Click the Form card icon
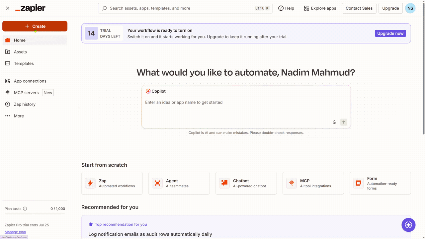 click(x=359, y=183)
